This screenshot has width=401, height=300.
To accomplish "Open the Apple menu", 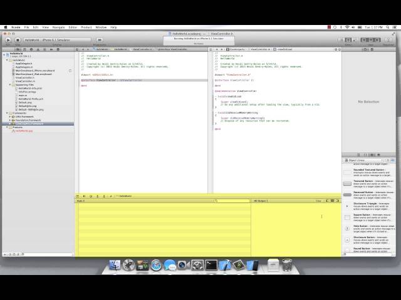I will (6, 27).
